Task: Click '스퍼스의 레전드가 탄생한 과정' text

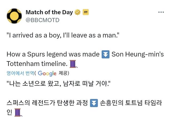Action: point(47,103)
